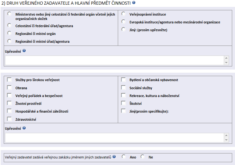Select Ministerstvo nebo jiný celostátní orgán radio

pos(9,14)
